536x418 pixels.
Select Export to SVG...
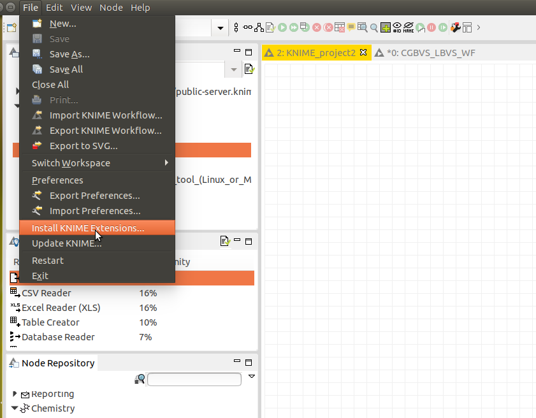click(x=98, y=146)
